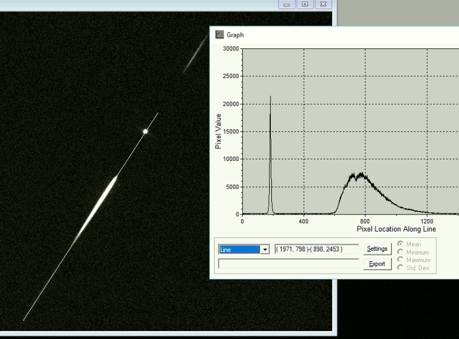Click the 25000 y-axis tick label
Image resolution: width=459 pixels, height=339 pixels.
click(x=231, y=76)
